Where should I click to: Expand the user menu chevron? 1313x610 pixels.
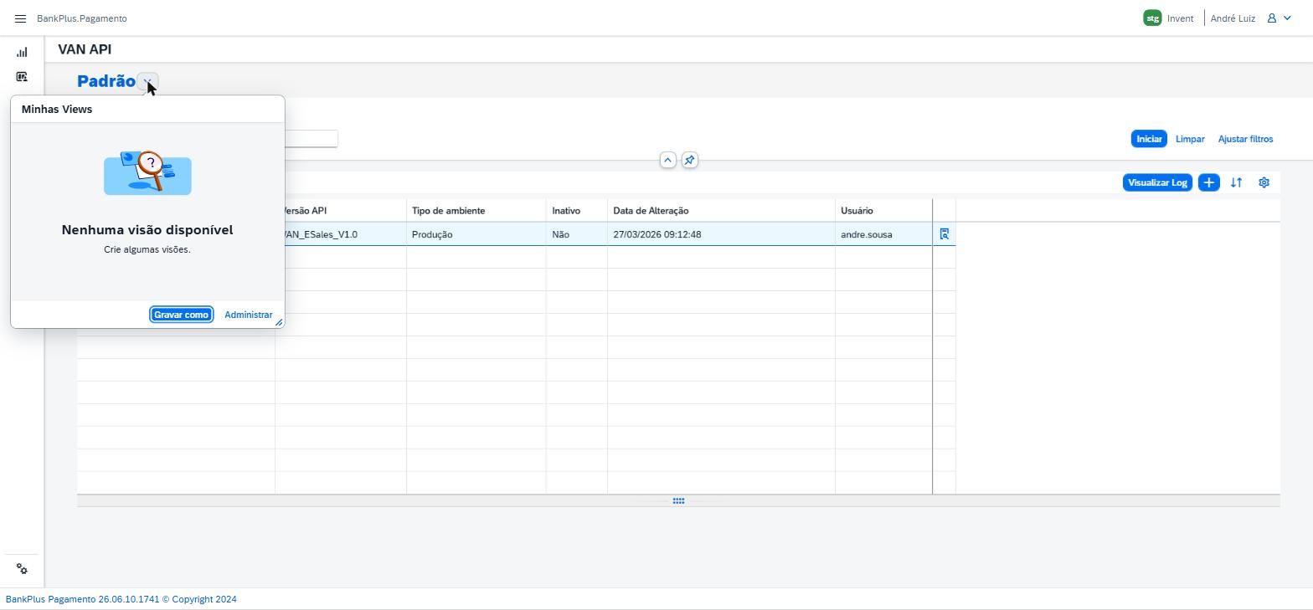(1288, 18)
